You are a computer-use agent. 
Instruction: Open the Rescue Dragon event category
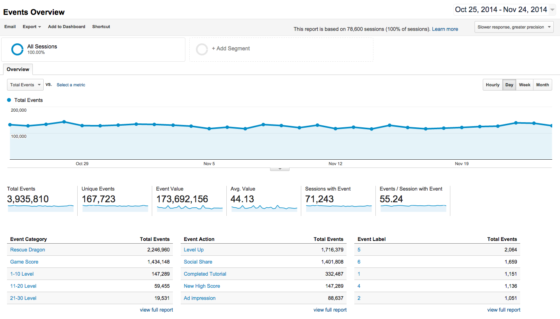28,250
